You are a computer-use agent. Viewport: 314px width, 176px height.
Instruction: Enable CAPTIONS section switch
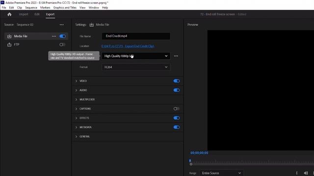coord(177,109)
